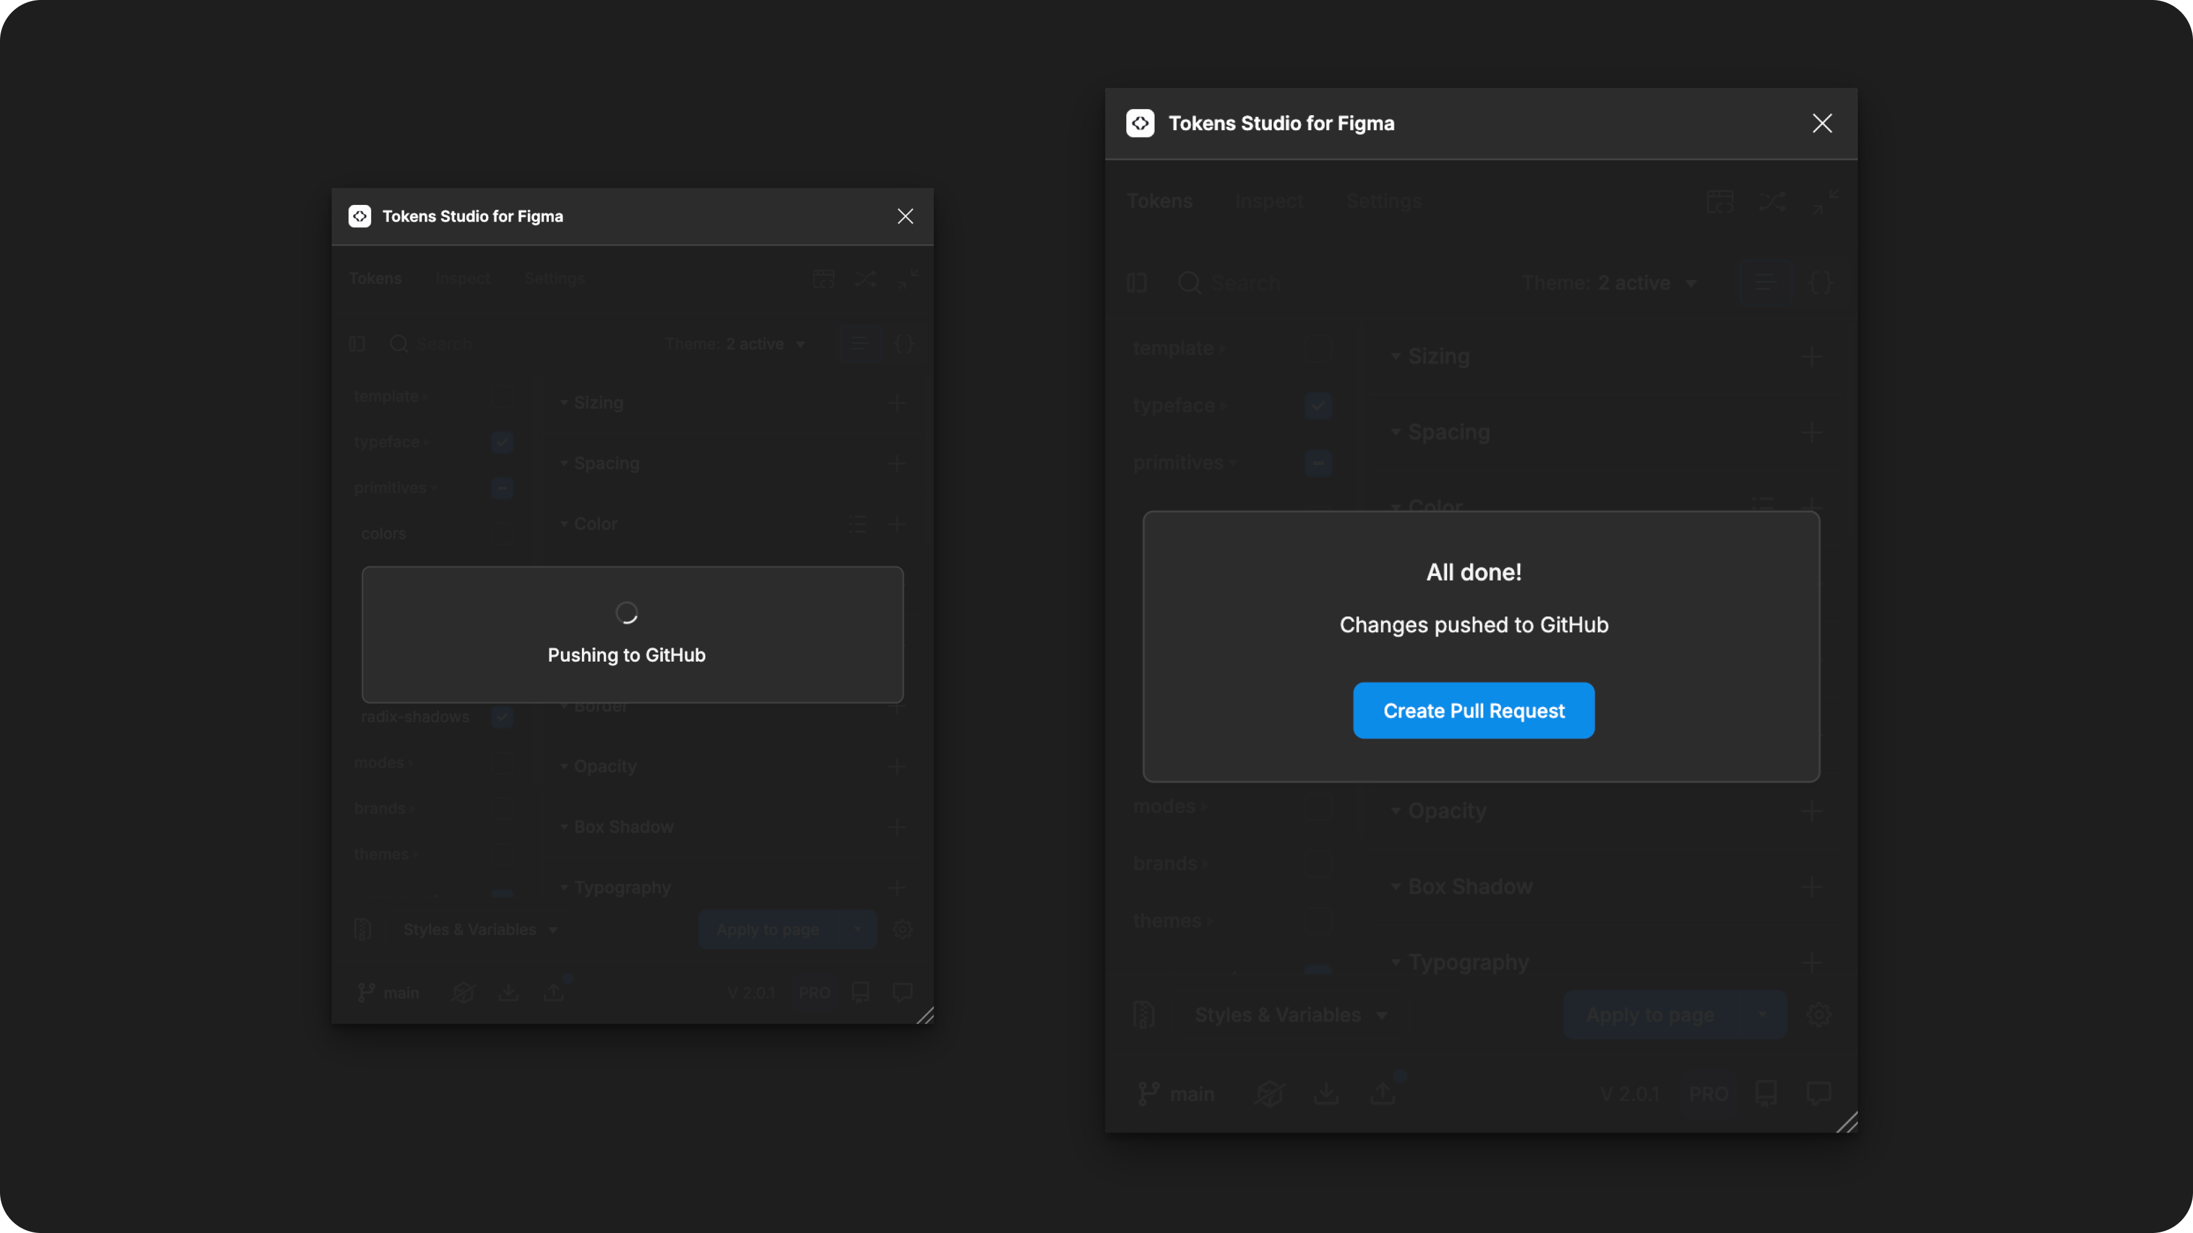Image resolution: width=2193 pixels, height=1233 pixels.
Task: Collapse Box Shadow section in All done window
Action: tap(1462, 887)
